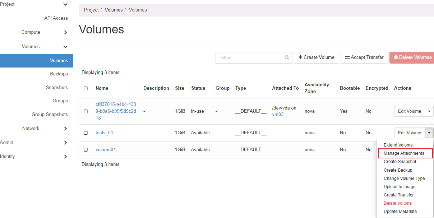Go to Snapshots in the sidebar
Viewport: 434px width, 218px height.
click(57, 88)
